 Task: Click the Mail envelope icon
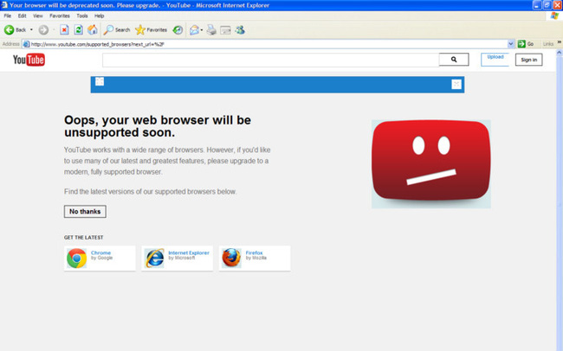coord(194,30)
